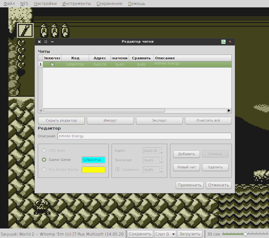Click the Отменить button
This screenshot has height=238, width=269.
pos(219,185)
